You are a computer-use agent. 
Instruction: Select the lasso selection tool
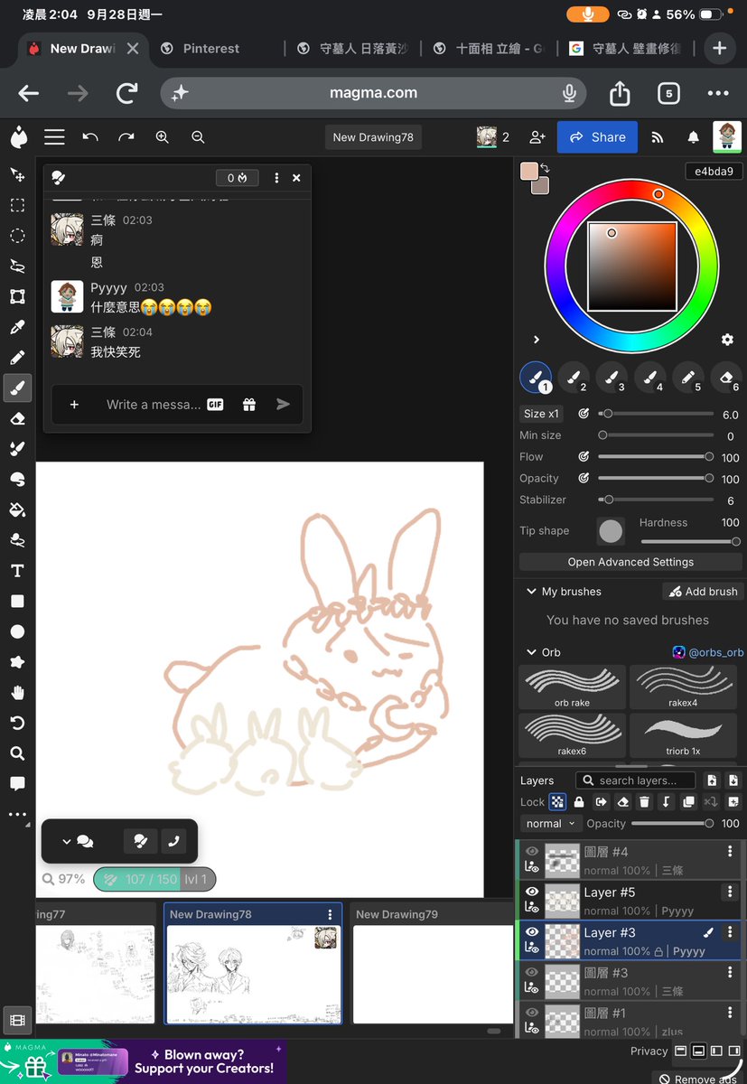pos(17,266)
